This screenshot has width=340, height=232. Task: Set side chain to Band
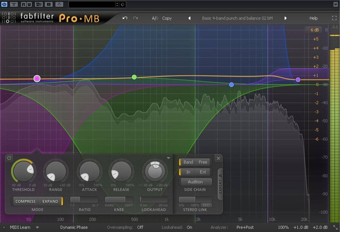point(188,162)
